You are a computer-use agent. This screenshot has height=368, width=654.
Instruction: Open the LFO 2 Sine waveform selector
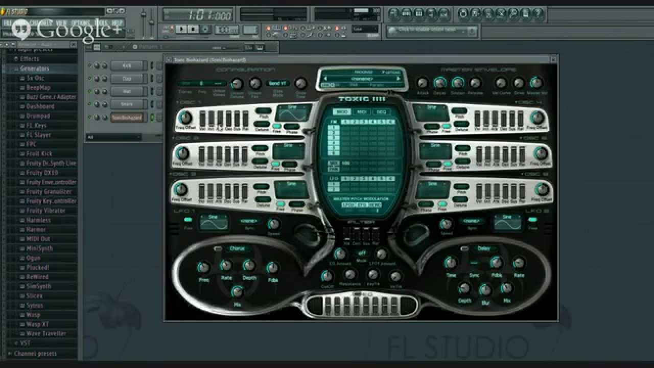507,222
